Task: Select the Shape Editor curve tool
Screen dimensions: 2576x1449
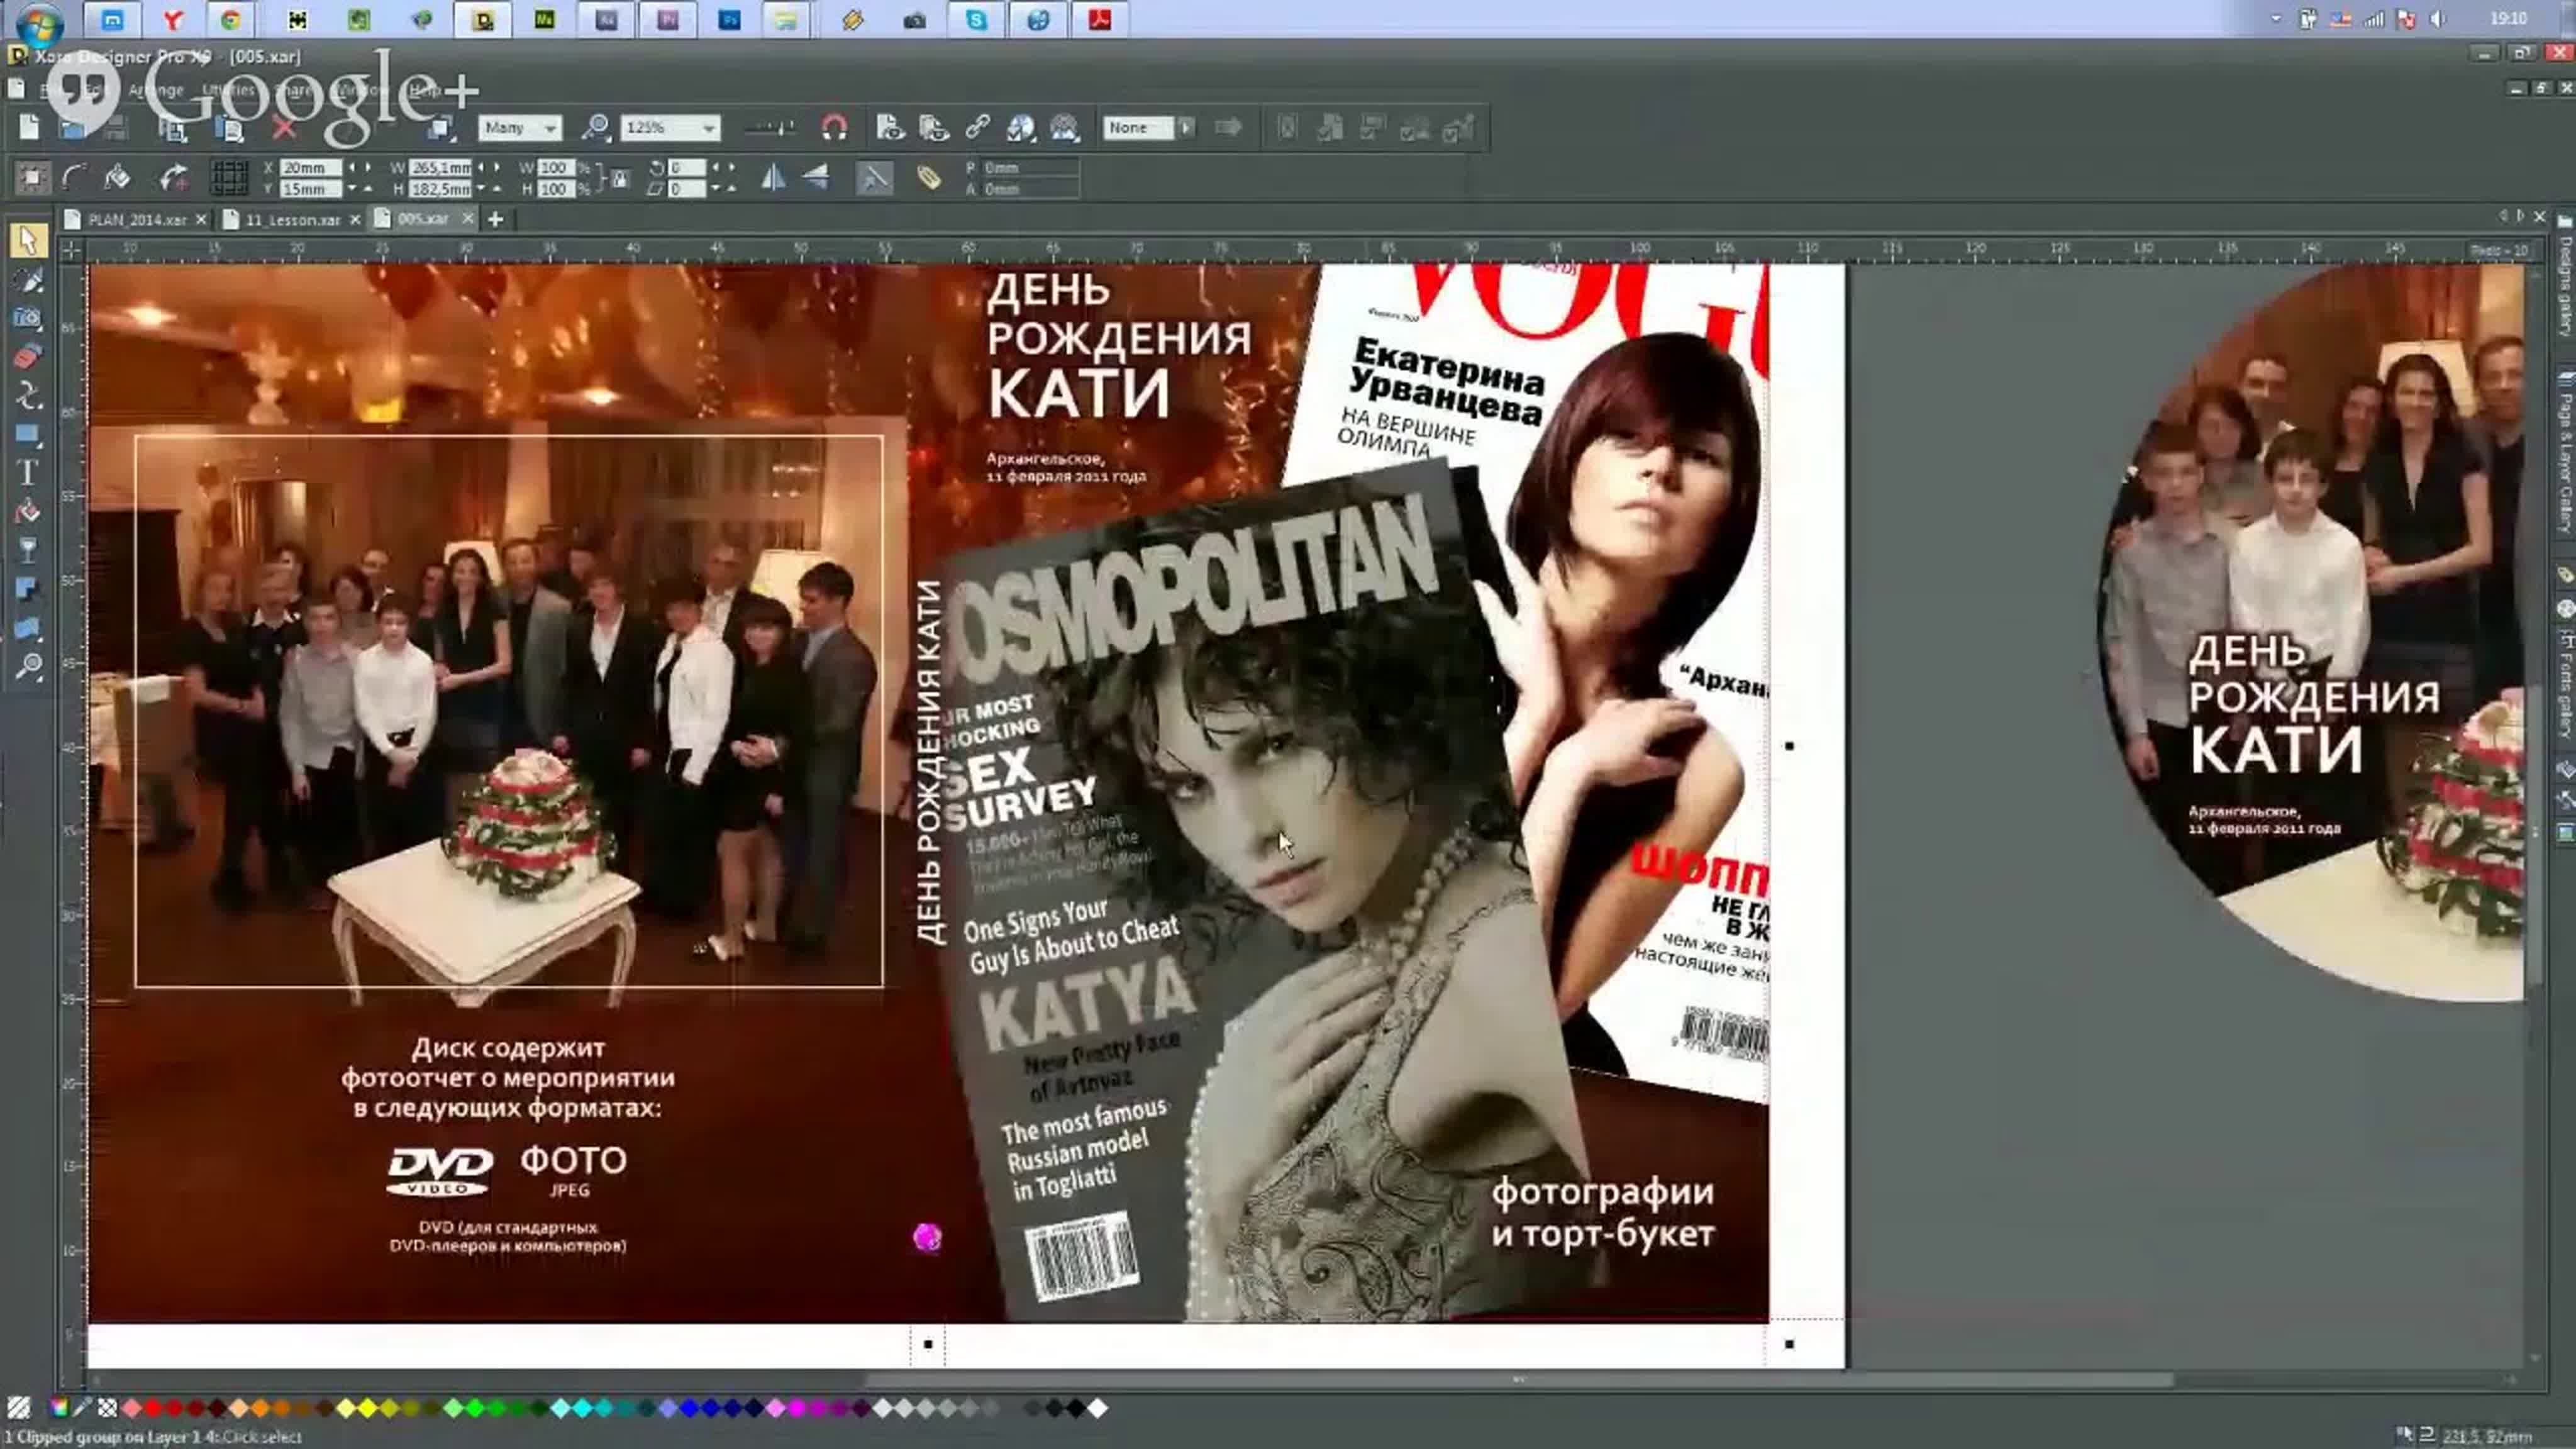Action: point(28,396)
